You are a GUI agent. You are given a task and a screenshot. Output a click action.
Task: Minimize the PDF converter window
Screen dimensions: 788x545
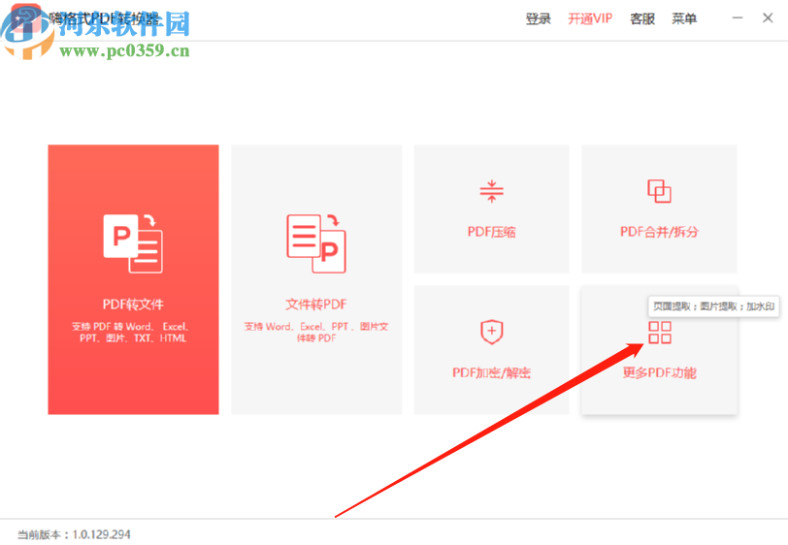[738, 18]
